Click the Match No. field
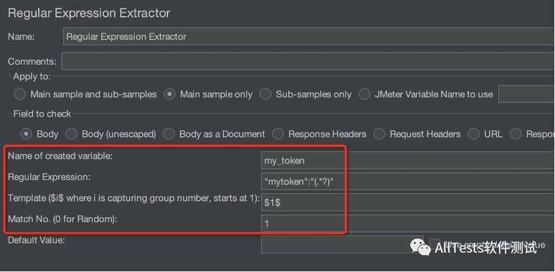This screenshot has height=272, width=555. tap(408, 223)
